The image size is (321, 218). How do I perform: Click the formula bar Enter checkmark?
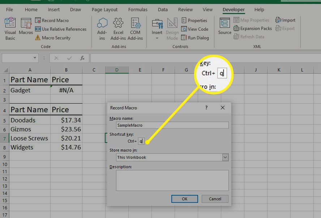(x=69, y=58)
